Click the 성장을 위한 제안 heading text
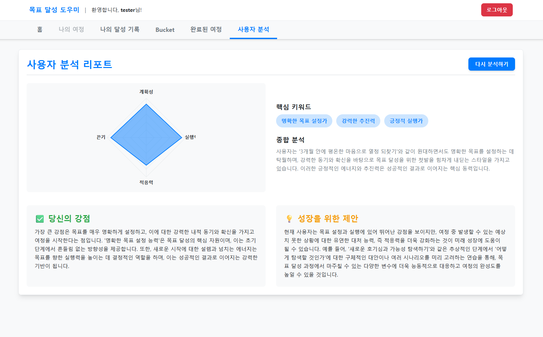The width and height of the screenshot is (543, 337). (328, 219)
